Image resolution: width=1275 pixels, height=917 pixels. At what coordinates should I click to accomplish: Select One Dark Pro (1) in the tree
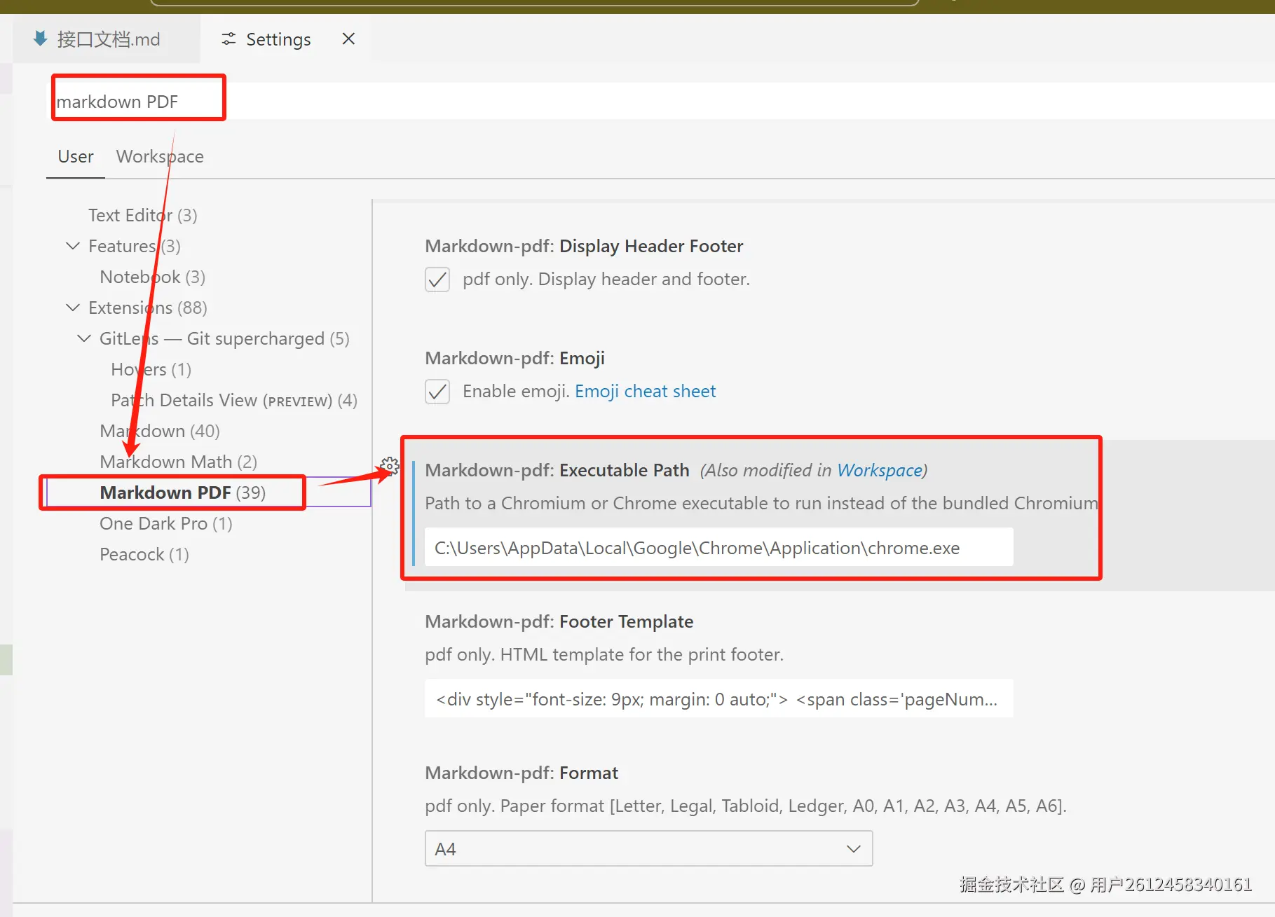point(165,523)
